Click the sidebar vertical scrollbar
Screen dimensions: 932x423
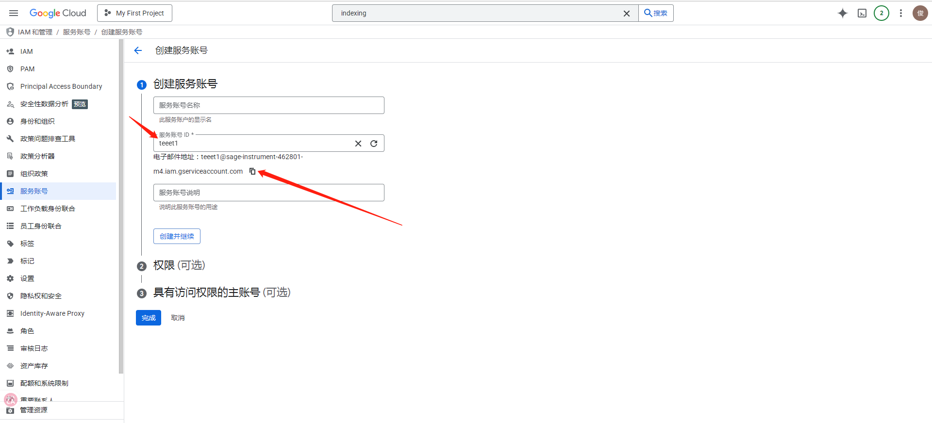coord(121,207)
